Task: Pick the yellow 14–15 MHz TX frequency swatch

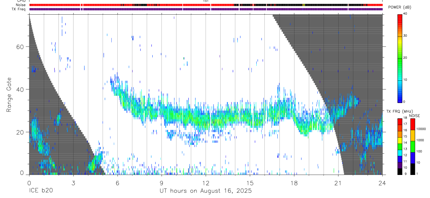Action: tap(400, 140)
